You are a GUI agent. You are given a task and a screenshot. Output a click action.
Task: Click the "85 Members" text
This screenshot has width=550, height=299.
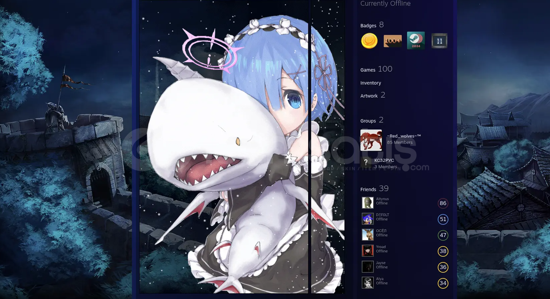tap(400, 142)
